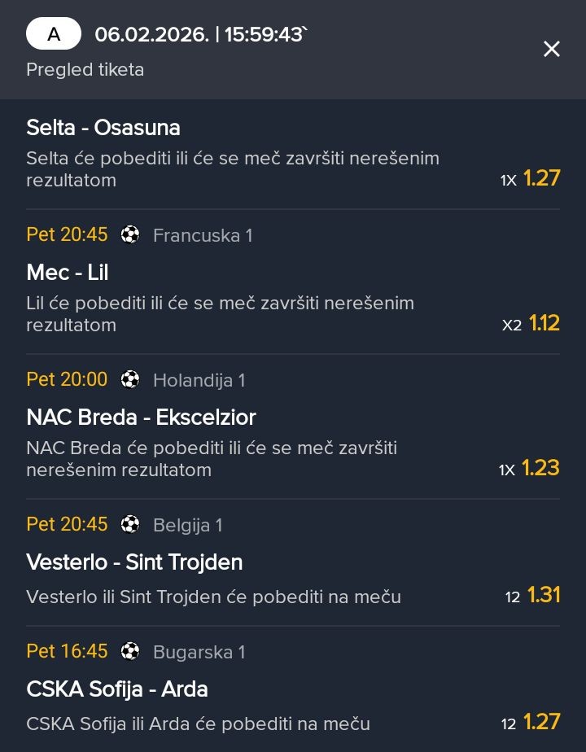Tap the X2 1.12 odds value
This screenshot has width=586, height=752.
pyautogui.click(x=544, y=323)
